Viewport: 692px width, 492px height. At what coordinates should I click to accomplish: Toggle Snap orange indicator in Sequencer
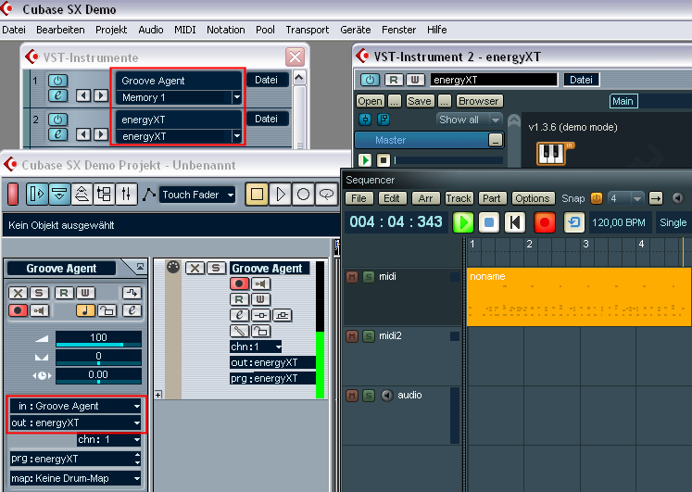click(597, 198)
